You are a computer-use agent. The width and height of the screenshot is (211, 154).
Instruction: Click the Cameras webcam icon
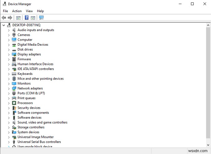point(14,35)
